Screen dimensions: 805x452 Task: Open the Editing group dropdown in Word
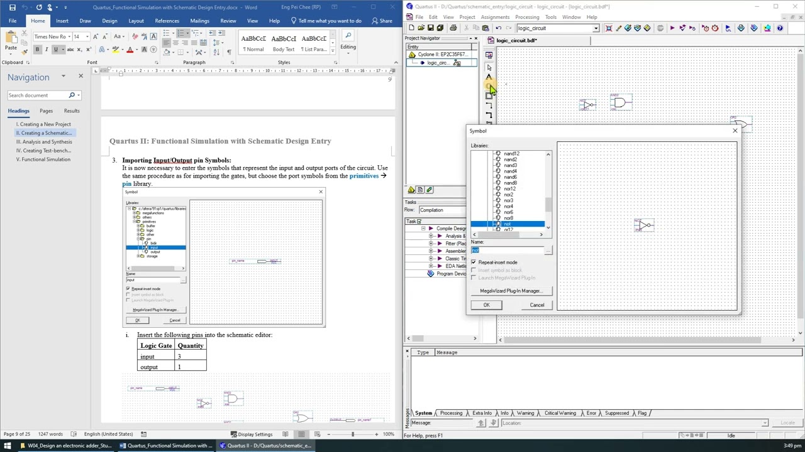tap(348, 47)
